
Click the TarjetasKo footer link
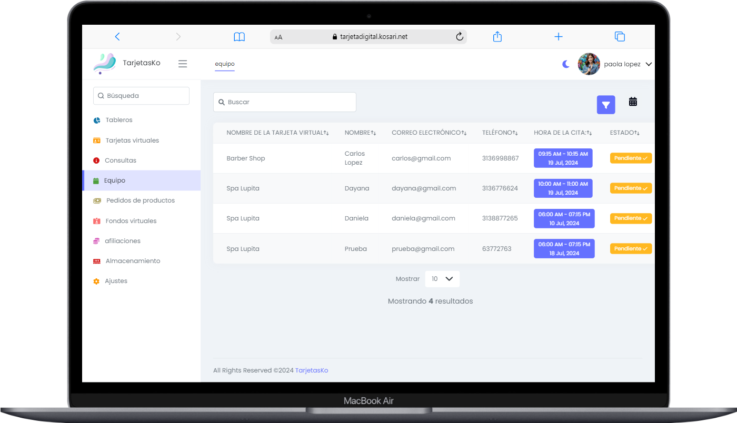coord(312,370)
